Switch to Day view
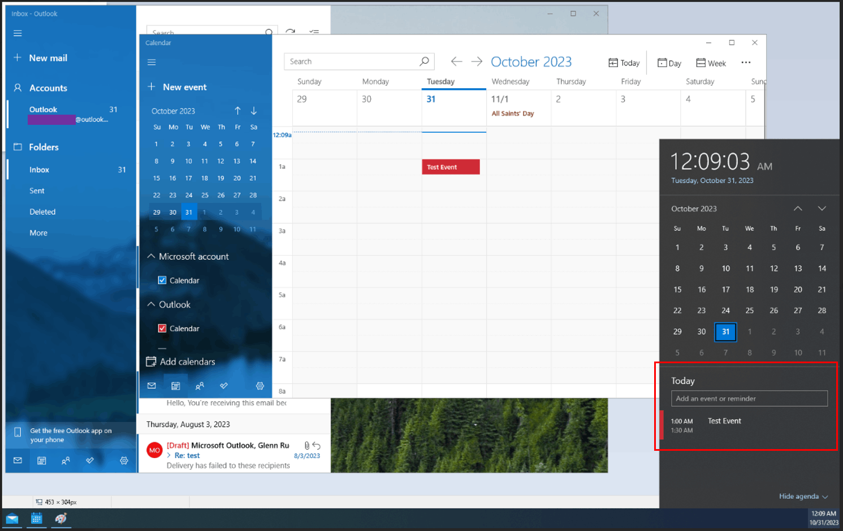 (x=669, y=63)
